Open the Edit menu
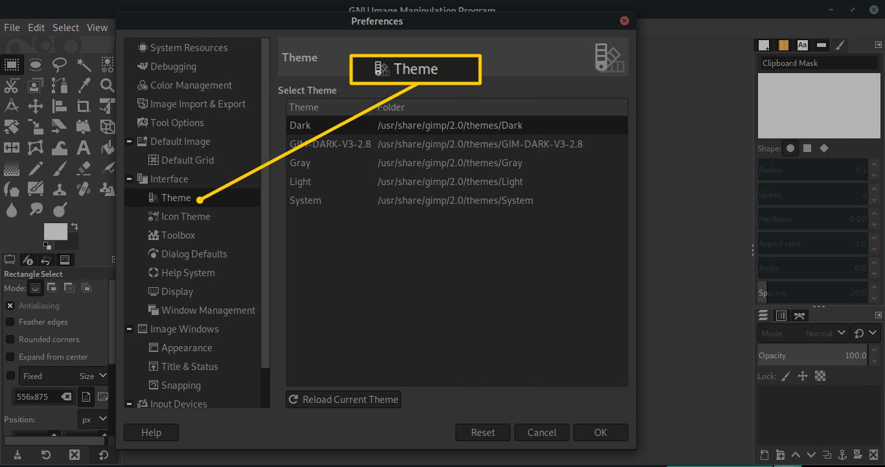Screen dimensions: 885x467 pyautogui.click(x=36, y=28)
